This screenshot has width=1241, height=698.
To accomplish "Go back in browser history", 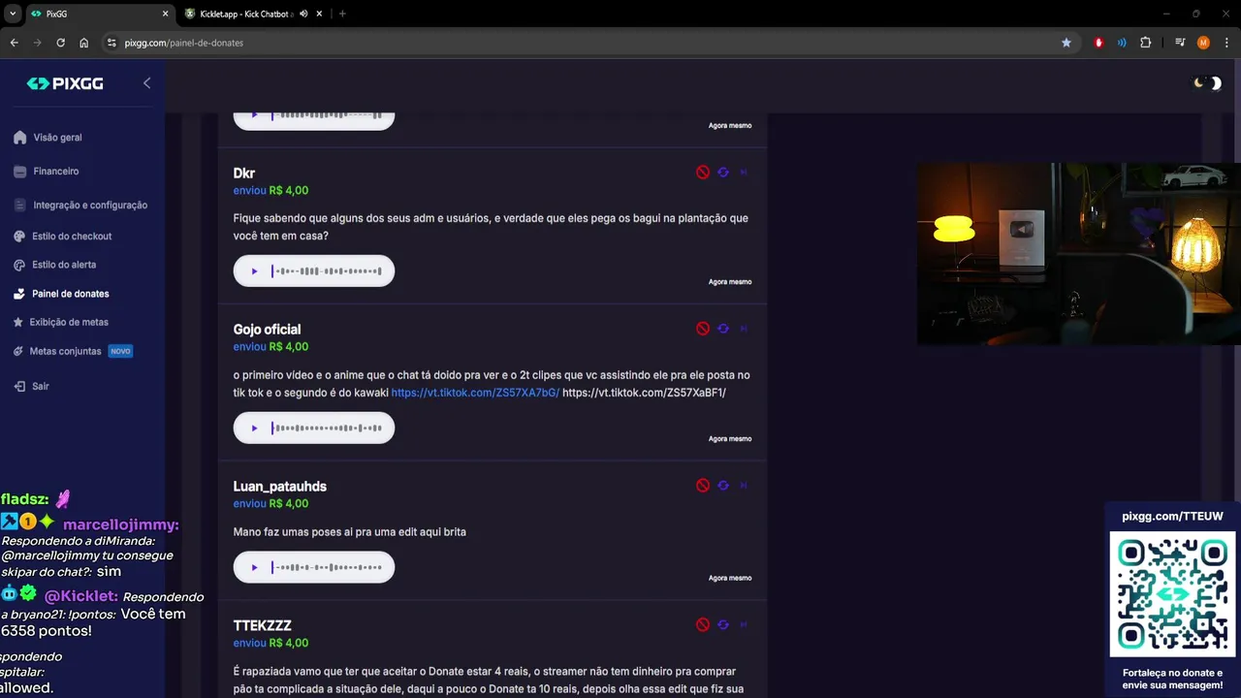I will (14, 43).
